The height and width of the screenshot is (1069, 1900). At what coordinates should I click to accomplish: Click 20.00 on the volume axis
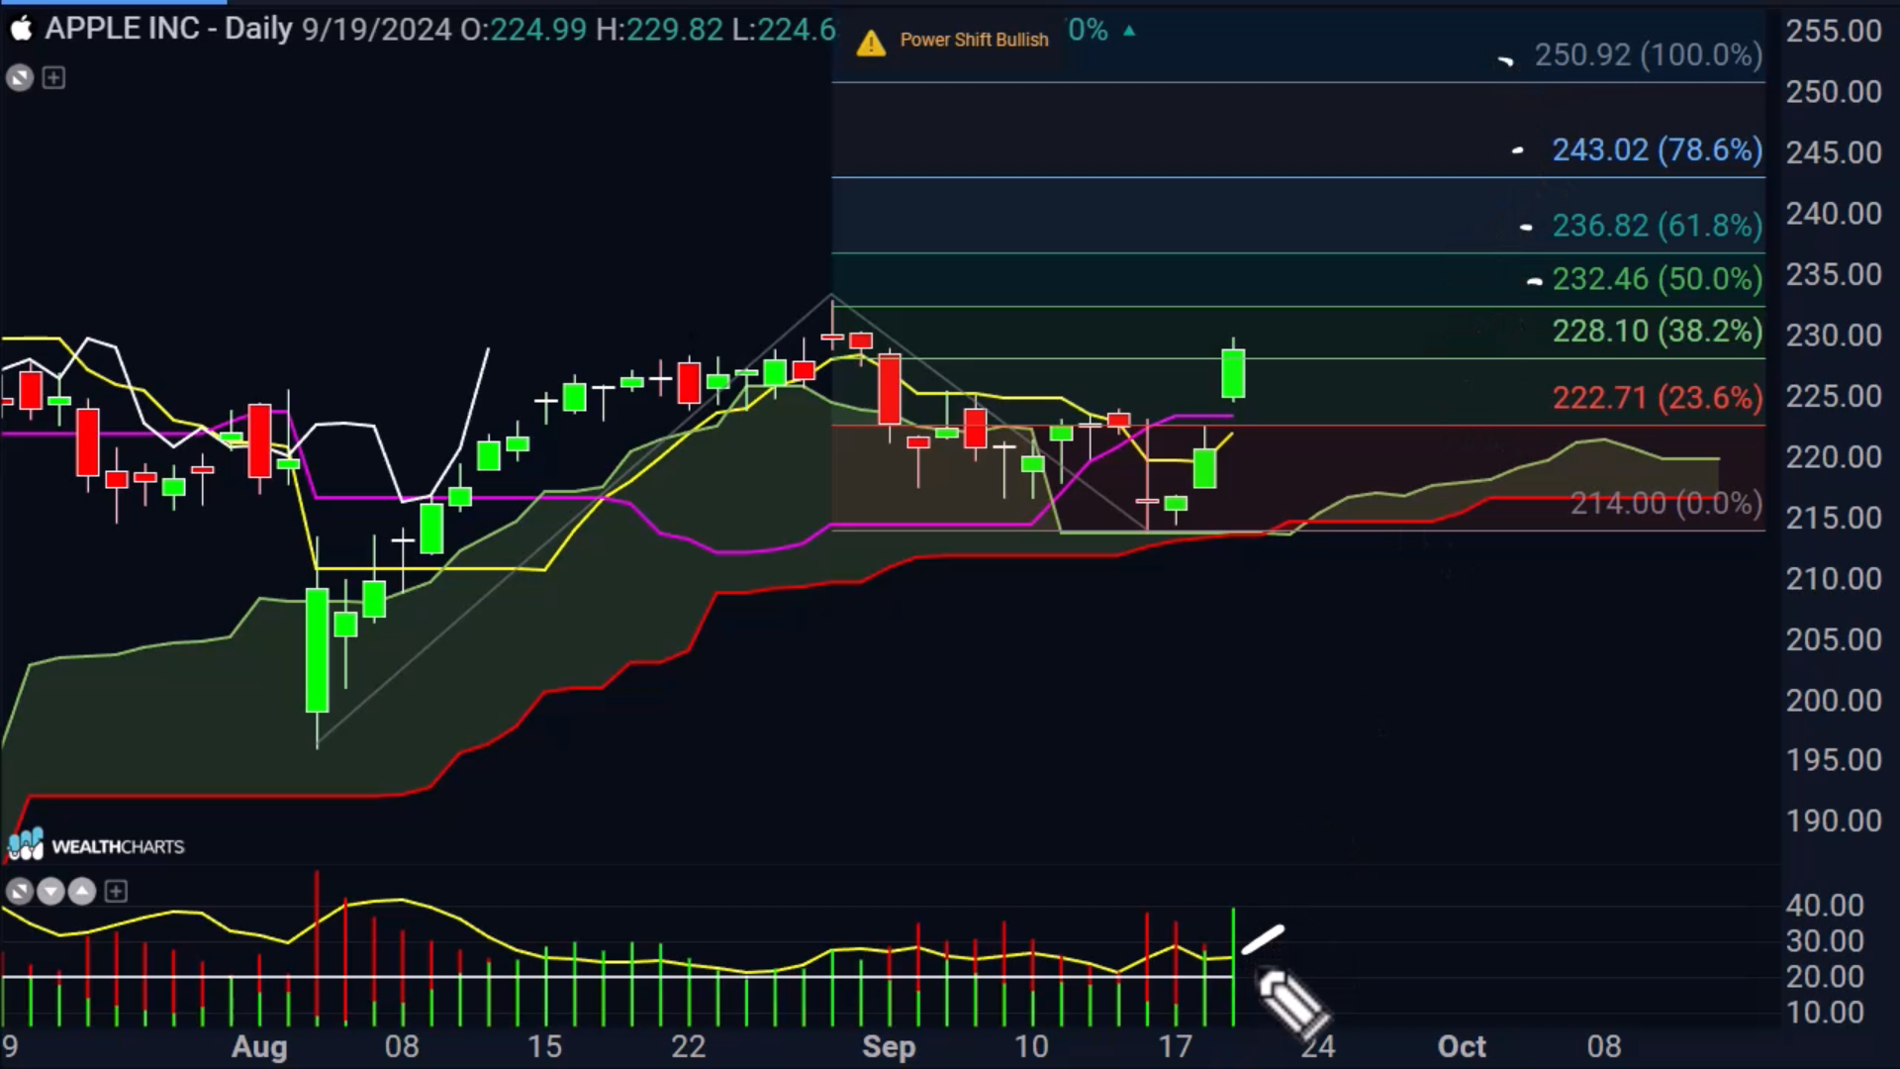point(1824,977)
